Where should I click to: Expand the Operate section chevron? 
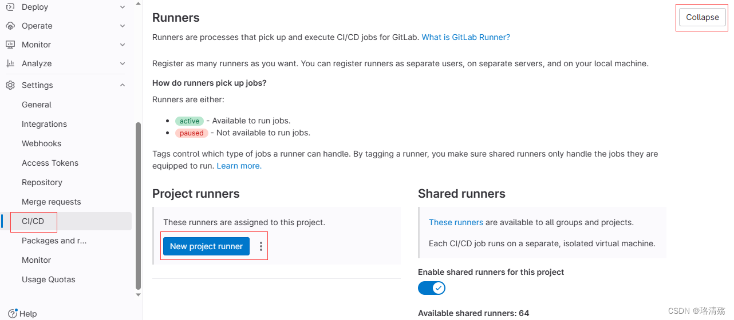(123, 26)
